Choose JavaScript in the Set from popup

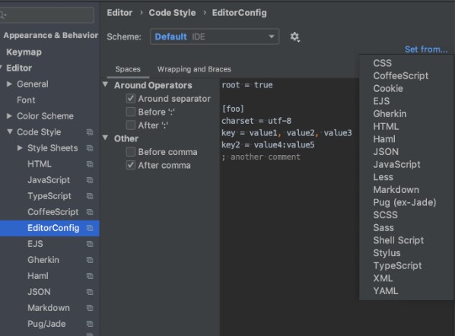pos(396,164)
